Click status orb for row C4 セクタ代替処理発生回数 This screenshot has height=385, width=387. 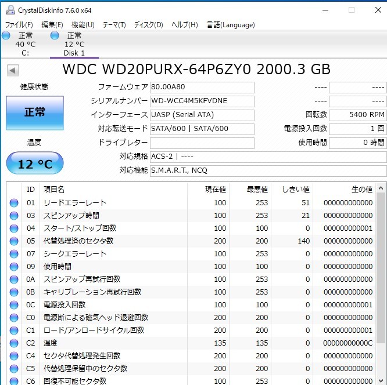(14, 356)
